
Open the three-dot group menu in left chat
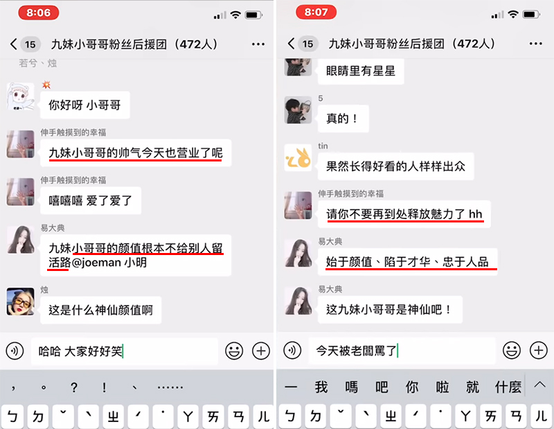(x=258, y=44)
